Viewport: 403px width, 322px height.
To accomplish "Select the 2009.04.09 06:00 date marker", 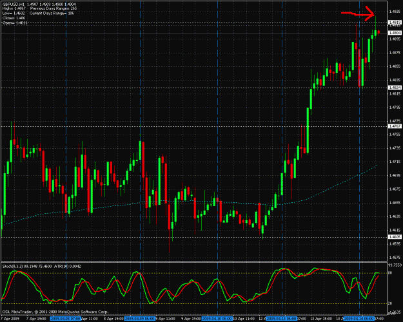I will click(x=140, y=319).
